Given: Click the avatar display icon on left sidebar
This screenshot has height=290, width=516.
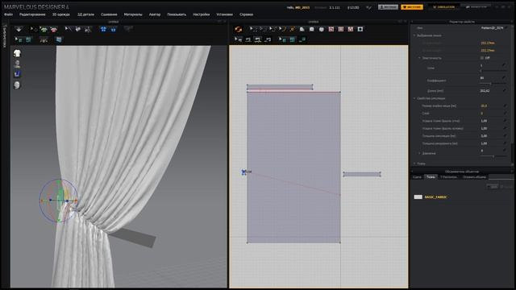Looking at the screenshot, I should pyautogui.click(x=17, y=64).
